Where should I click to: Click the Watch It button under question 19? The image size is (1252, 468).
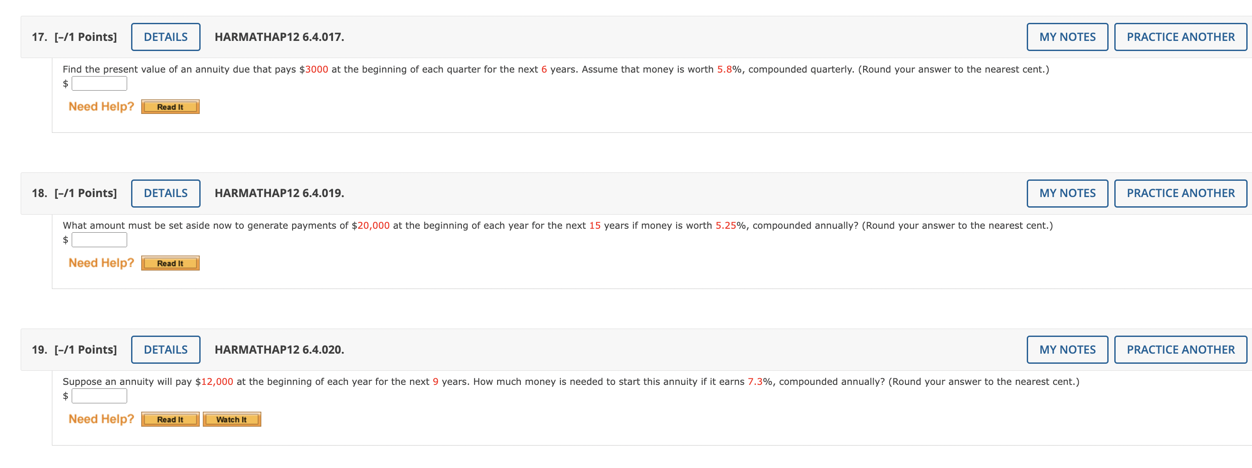click(x=232, y=419)
